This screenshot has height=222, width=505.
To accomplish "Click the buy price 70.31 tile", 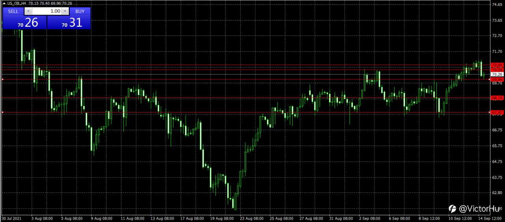I will click(x=69, y=22).
